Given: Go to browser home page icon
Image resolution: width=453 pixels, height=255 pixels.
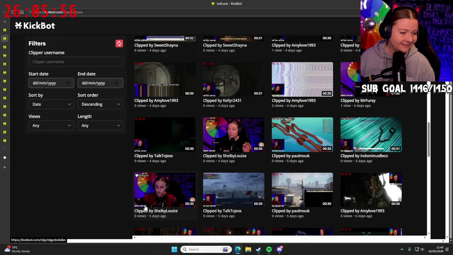Looking at the screenshot, I should click(22, 12).
